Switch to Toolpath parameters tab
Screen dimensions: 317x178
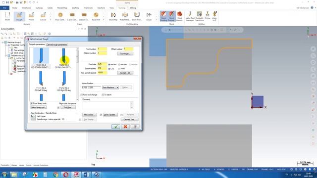coord(37,44)
